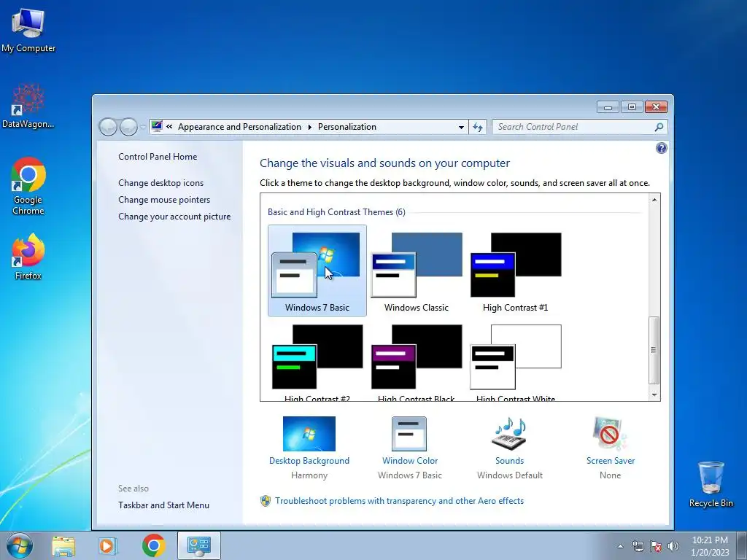Image resolution: width=747 pixels, height=560 pixels.
Task: Click Change your account picture link
Action: point(174,216)
